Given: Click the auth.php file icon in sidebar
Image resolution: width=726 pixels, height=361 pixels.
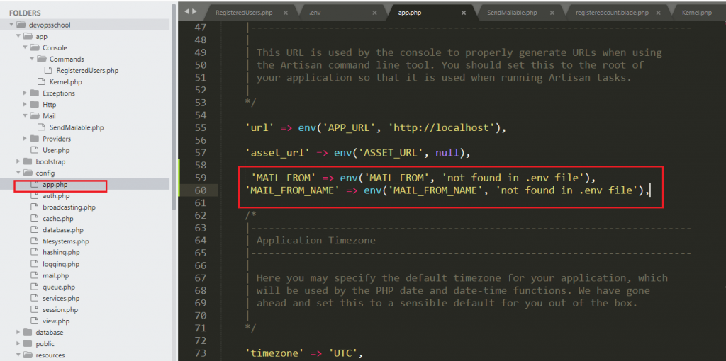Looking at the screenshot, I should tap(35, 196).
